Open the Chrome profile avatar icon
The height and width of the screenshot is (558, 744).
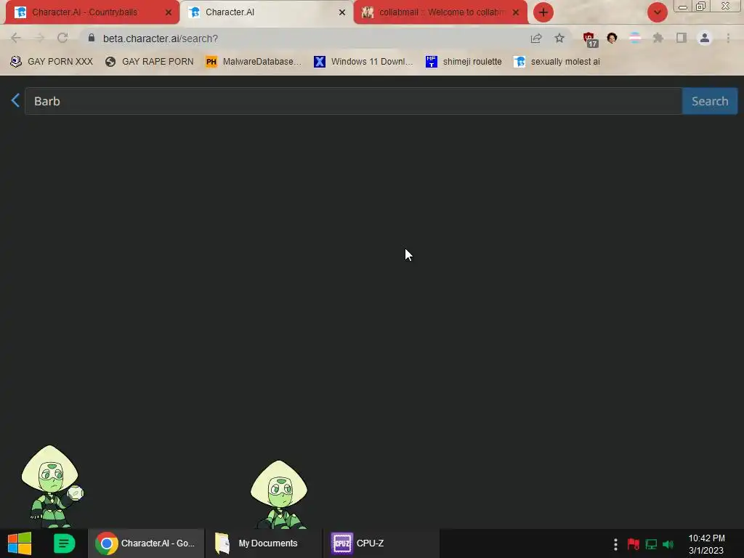(705, 38)
